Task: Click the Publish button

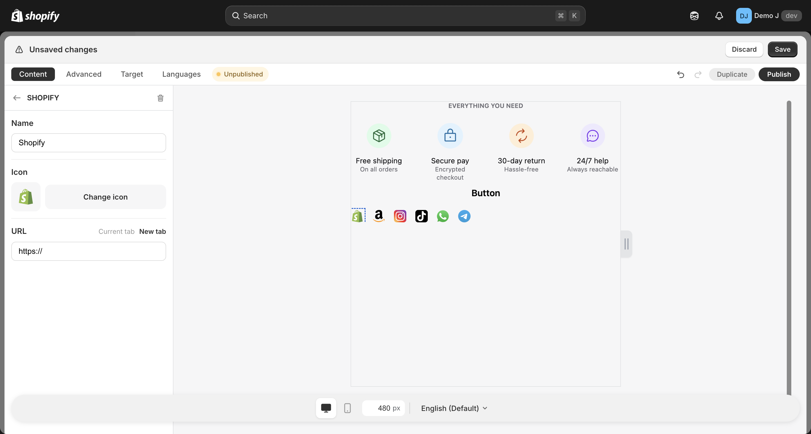Action: 779,74
